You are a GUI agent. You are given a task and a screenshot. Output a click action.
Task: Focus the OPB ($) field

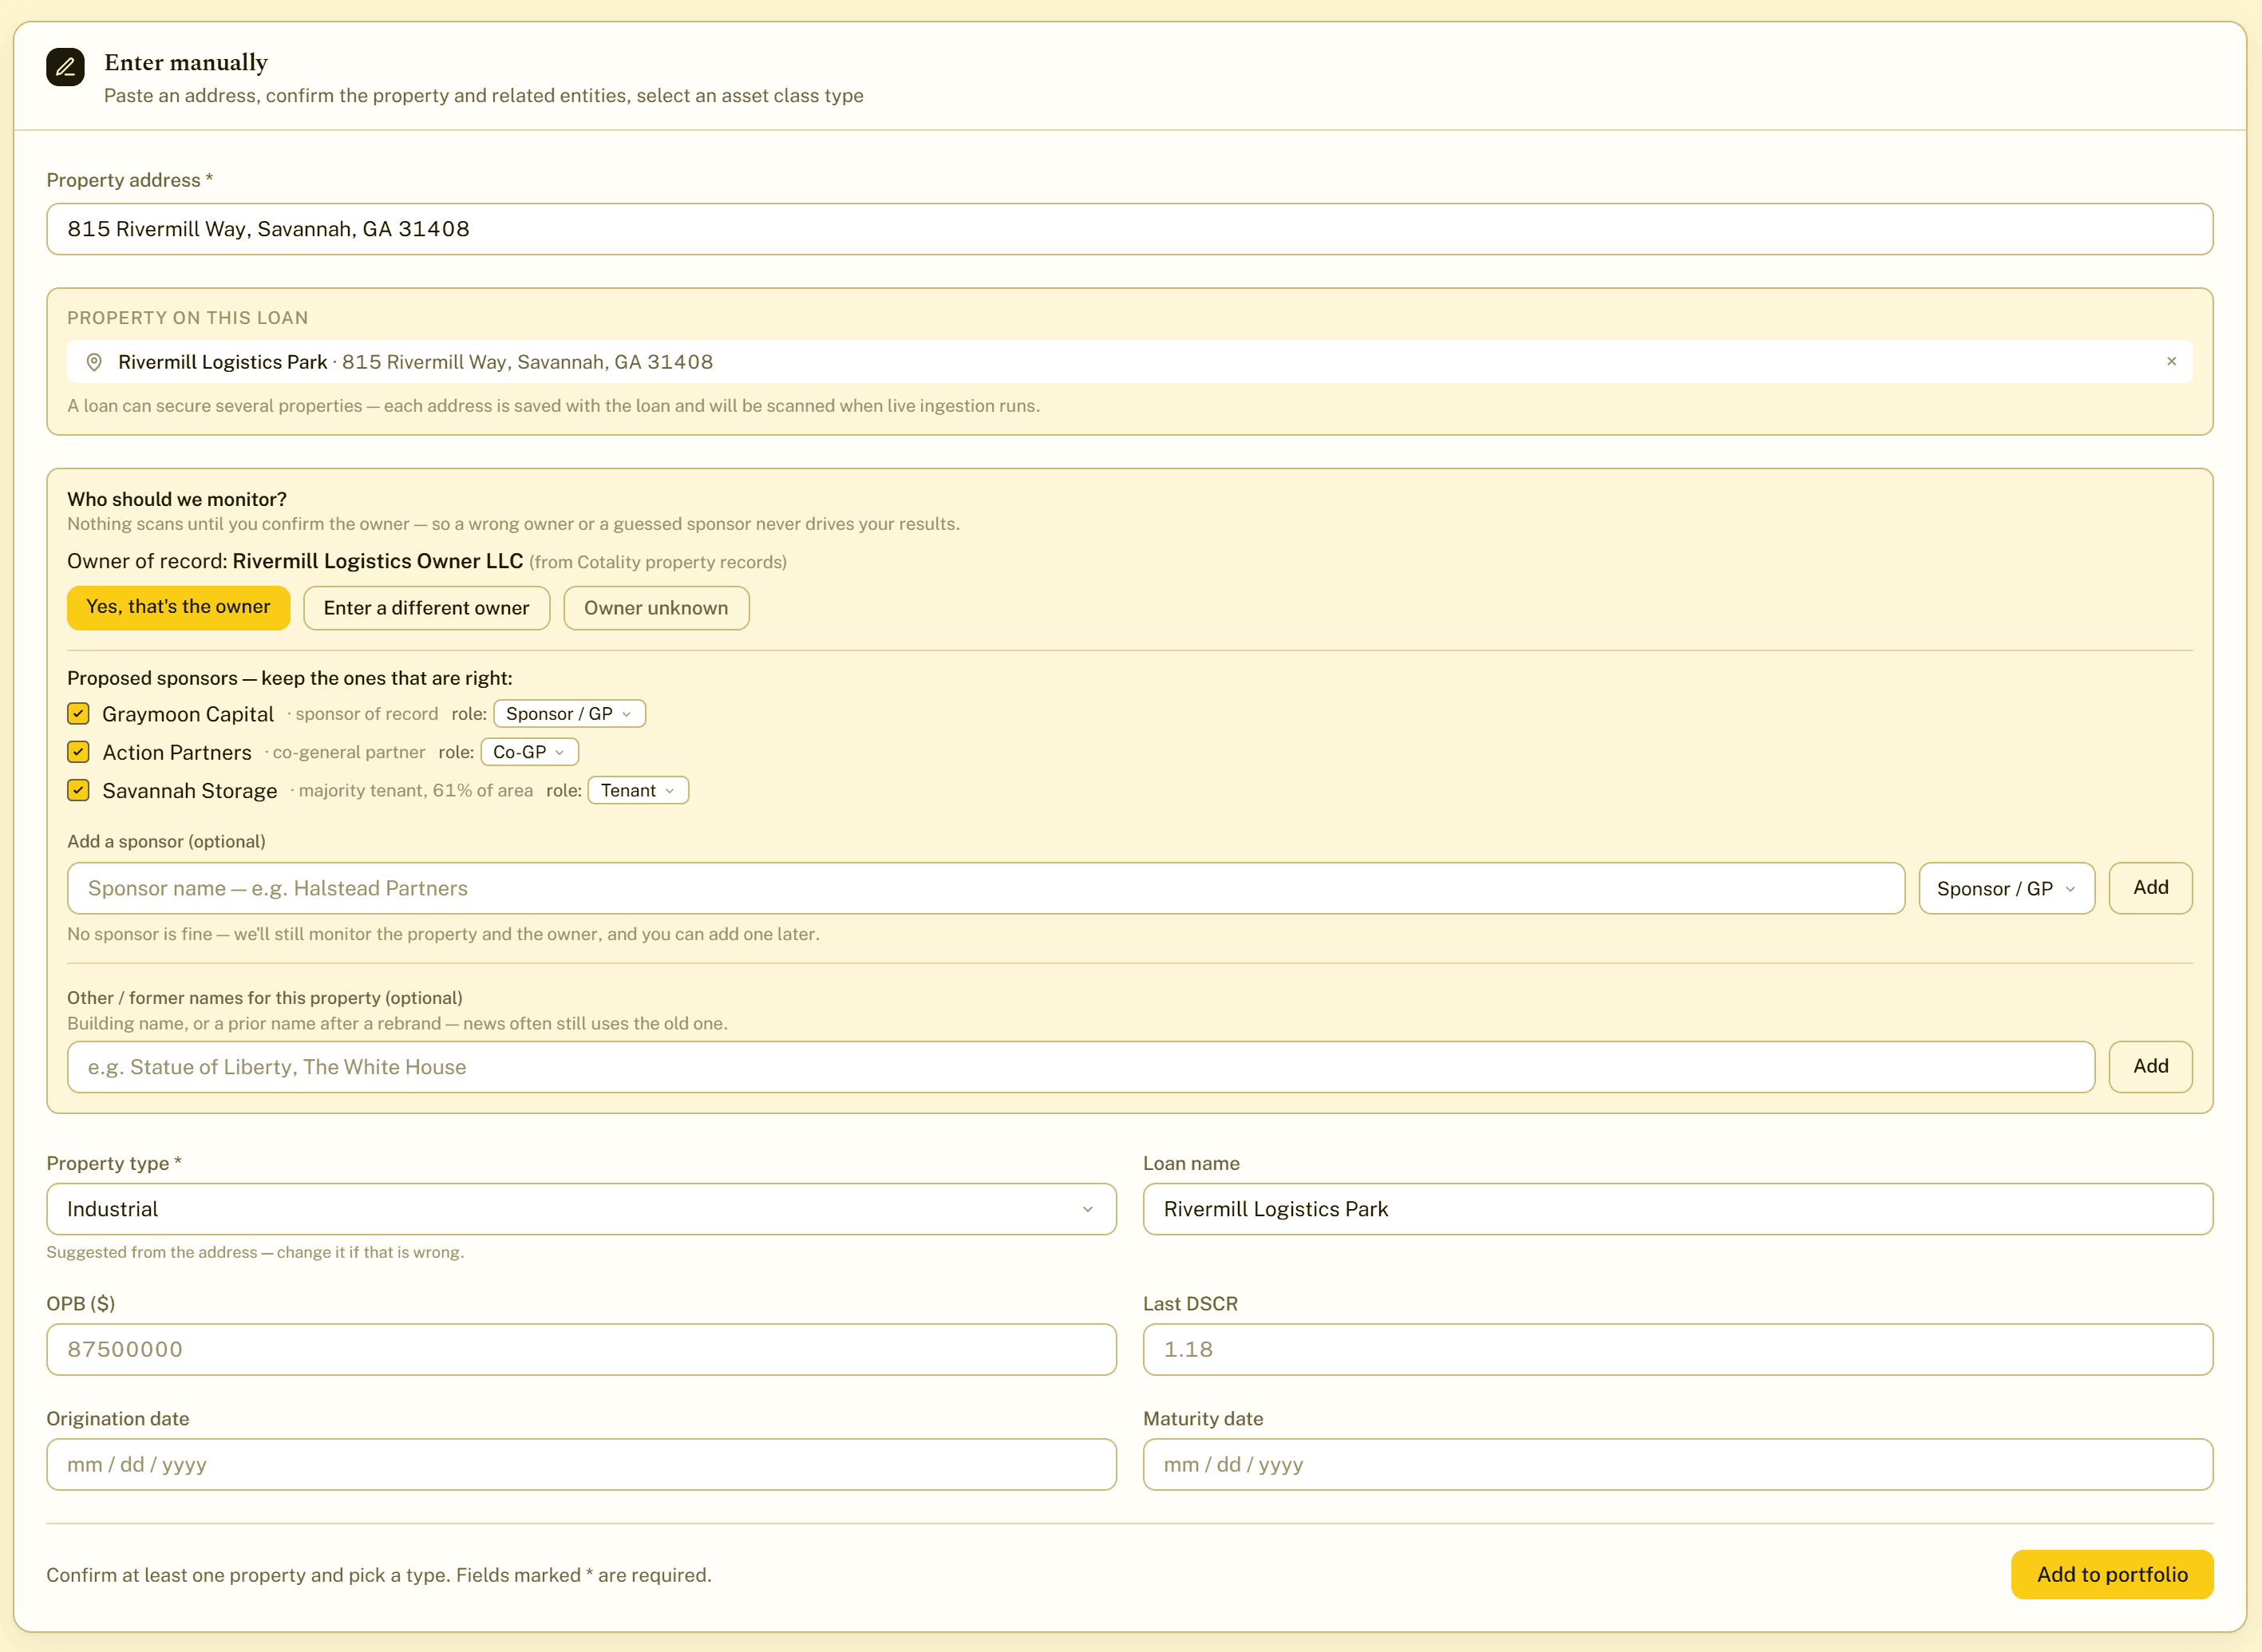point(581,1350)
